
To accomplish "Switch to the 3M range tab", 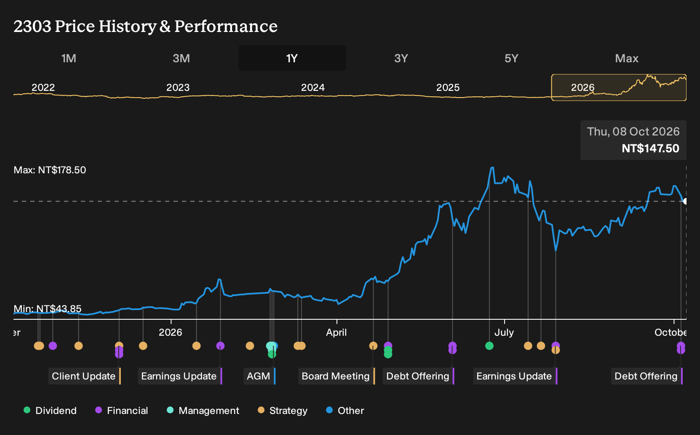I will pos(181,58).
